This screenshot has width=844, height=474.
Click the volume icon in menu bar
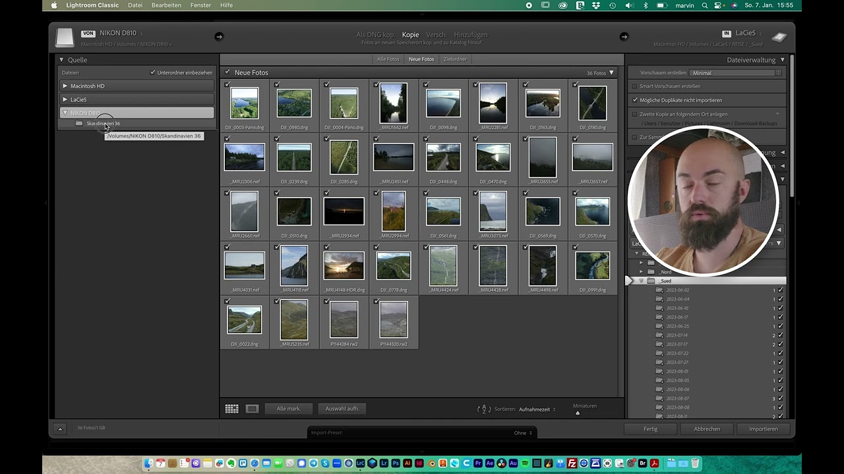(629, 5)
